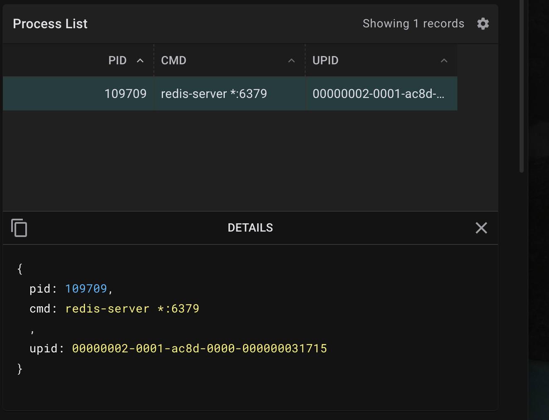Close the DETAILS panel
The width and height of the screenshot is (549, 420).
[481, 228]
